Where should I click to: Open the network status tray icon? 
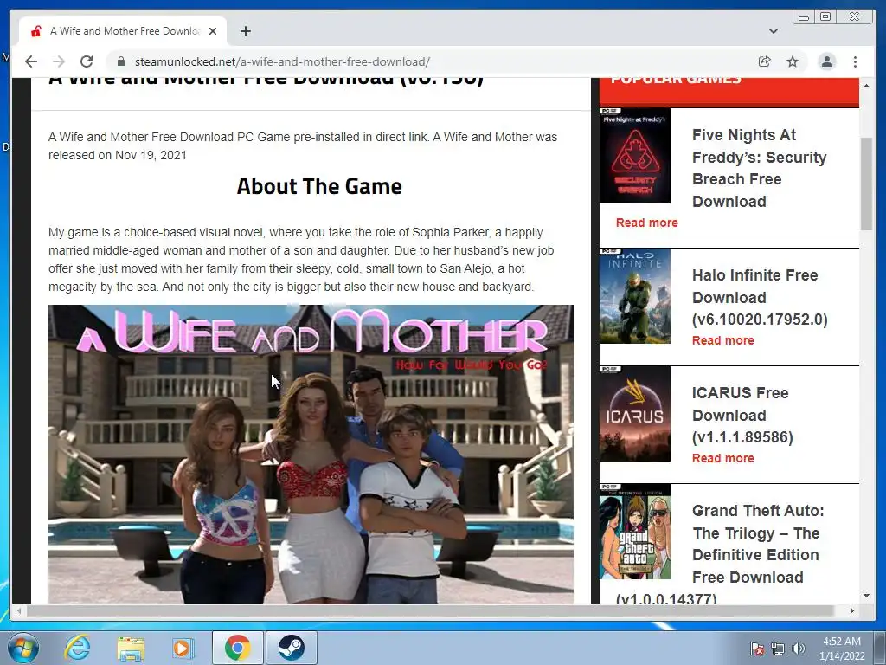[x=778, y=649]
